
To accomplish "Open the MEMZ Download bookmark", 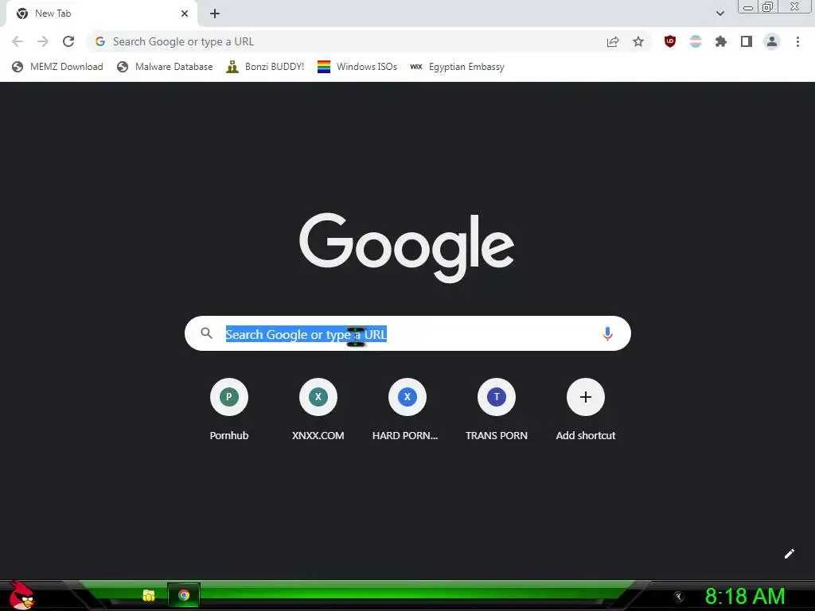I will tap(57, 67).
